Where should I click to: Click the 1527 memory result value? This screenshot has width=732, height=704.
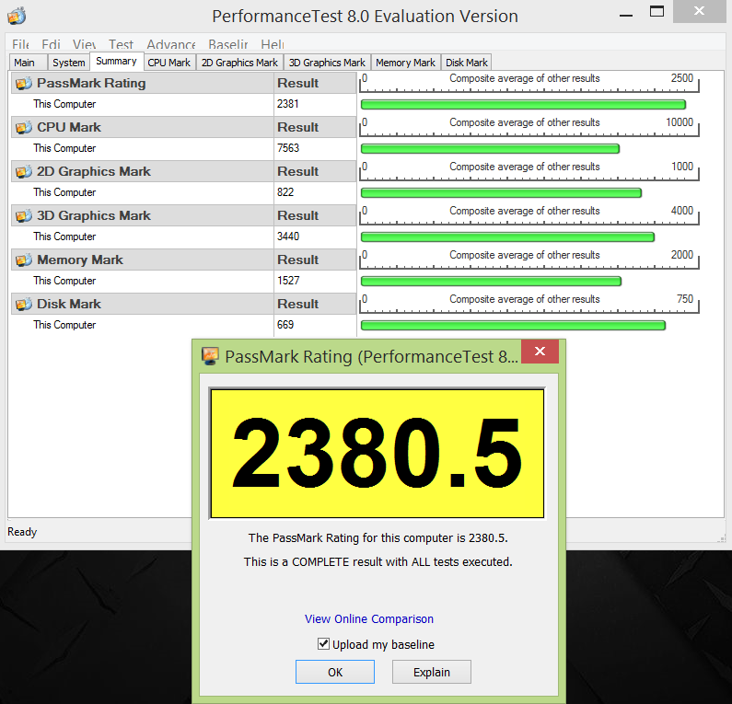coord(287,281)
